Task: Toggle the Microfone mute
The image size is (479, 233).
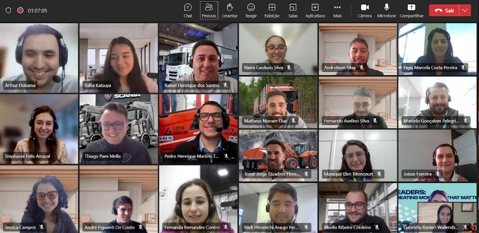Action: [x=386, y=11]
